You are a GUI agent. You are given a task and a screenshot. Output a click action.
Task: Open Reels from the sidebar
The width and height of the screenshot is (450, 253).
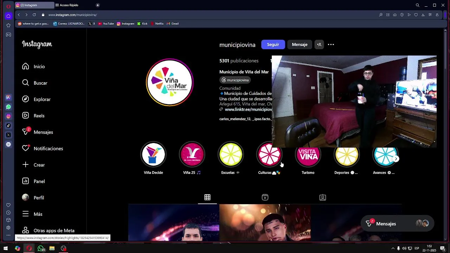click(x=33, y=116)
